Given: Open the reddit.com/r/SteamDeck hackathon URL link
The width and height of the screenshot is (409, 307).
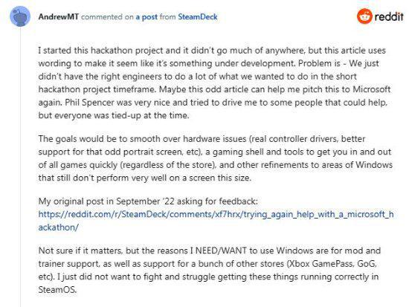Looking at the screenshot, I should pyautogui.click(x=216, y=214).
